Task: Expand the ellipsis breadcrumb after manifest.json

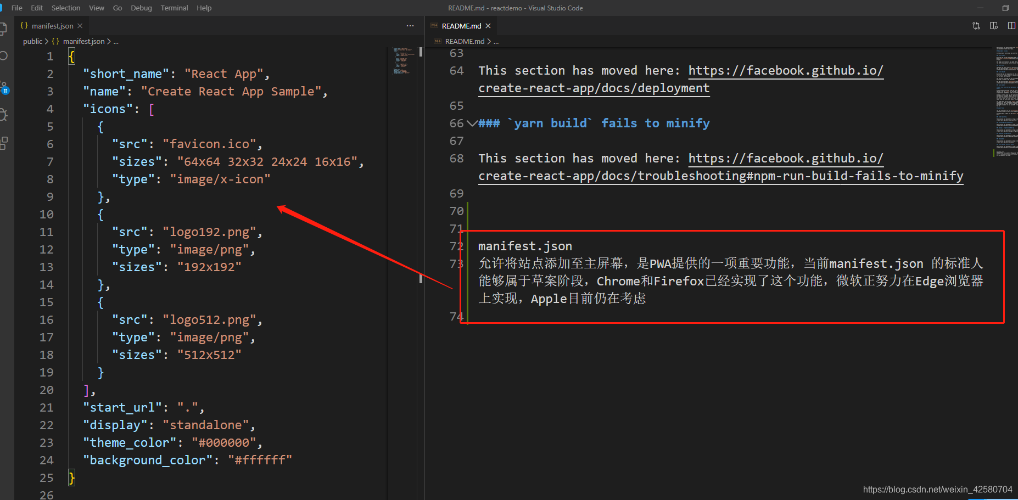Action: (x=116, y=41)
